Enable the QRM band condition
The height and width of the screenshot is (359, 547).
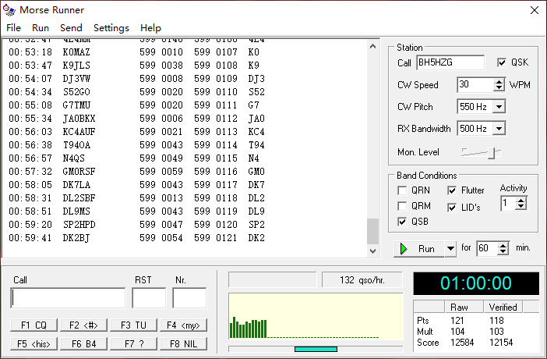pos(402,206)
